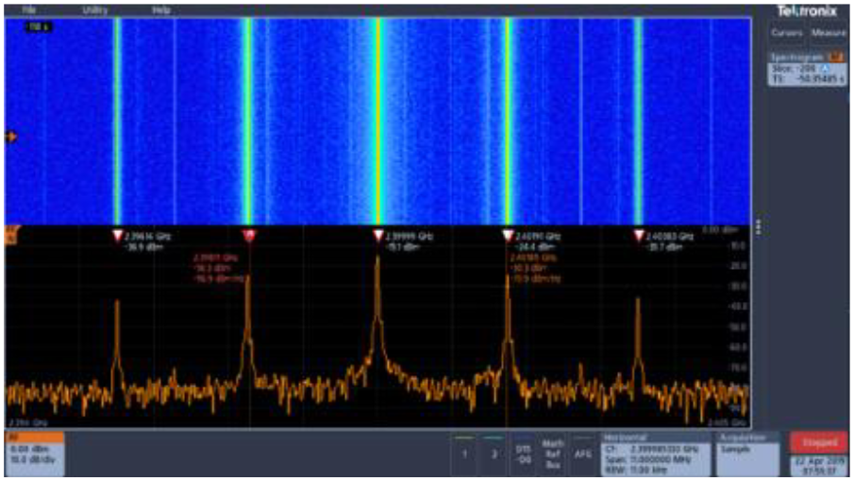854x481 pixels.
Task: Toggle channel 1 button
Action: (x=463, y=454)
